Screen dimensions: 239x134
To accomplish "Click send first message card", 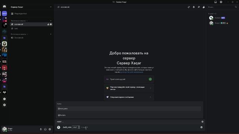I will [129, 97].
